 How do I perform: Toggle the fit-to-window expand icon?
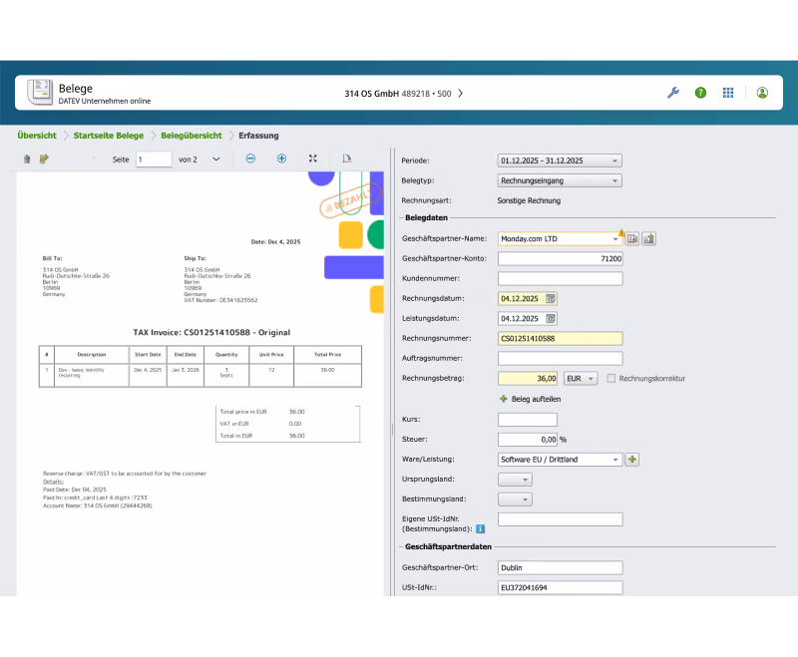(313, 159)
